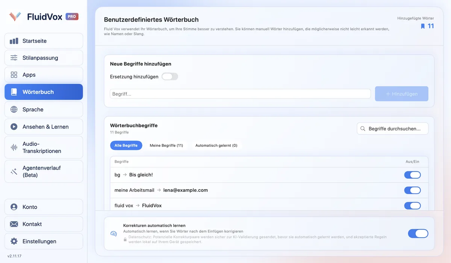Open Konto from the sidebar
The height and width of the screenshot is (263, 451).
[x=44, y=207]
